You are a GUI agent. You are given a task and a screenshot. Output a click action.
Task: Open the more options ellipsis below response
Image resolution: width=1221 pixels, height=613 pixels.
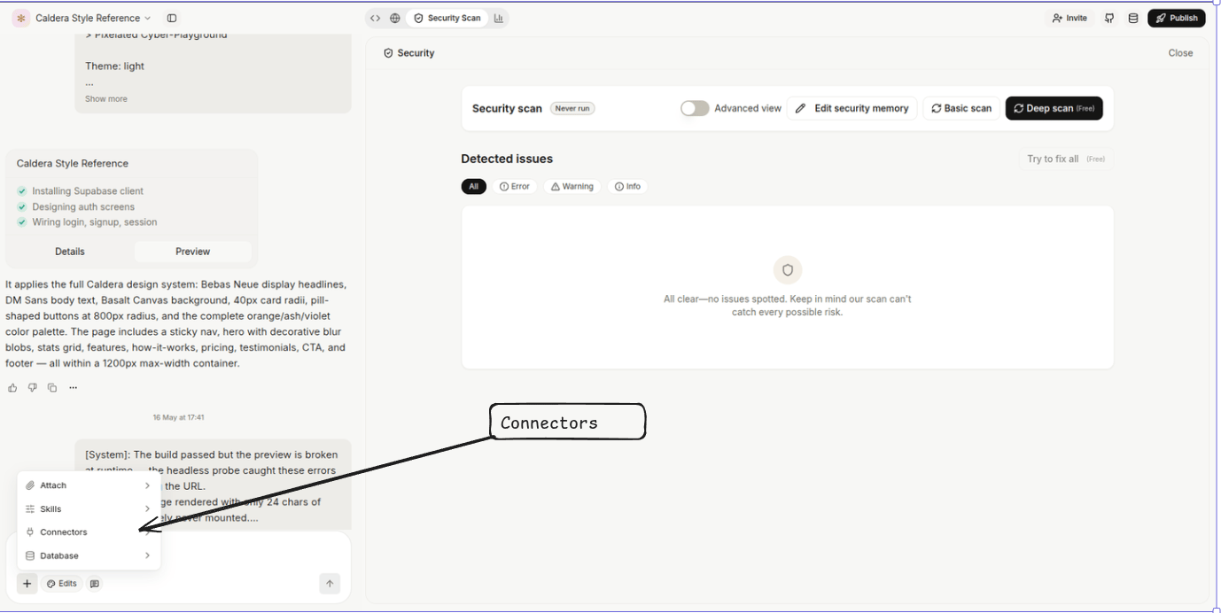pyautogui.click(x=73, y=388)
